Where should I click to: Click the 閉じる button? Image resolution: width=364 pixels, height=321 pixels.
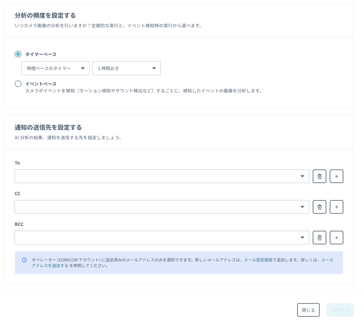[x=308, y=310]
